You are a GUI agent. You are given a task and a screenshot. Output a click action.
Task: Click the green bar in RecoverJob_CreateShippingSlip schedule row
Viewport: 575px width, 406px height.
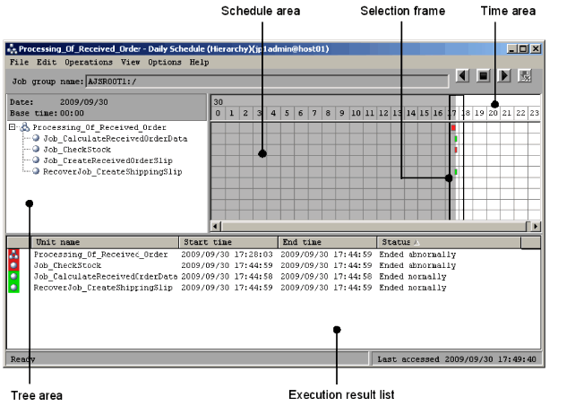coord(456,172)
